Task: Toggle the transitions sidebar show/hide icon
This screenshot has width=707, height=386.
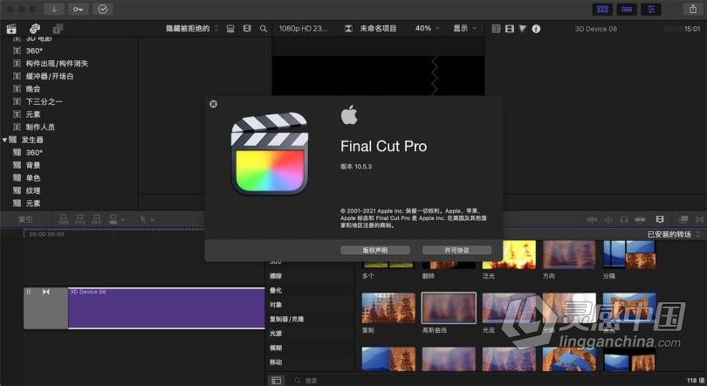Action: coord(277,381)
